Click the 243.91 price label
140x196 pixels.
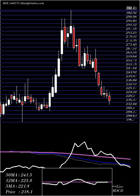pyautogui.click(x=132, y=72)
